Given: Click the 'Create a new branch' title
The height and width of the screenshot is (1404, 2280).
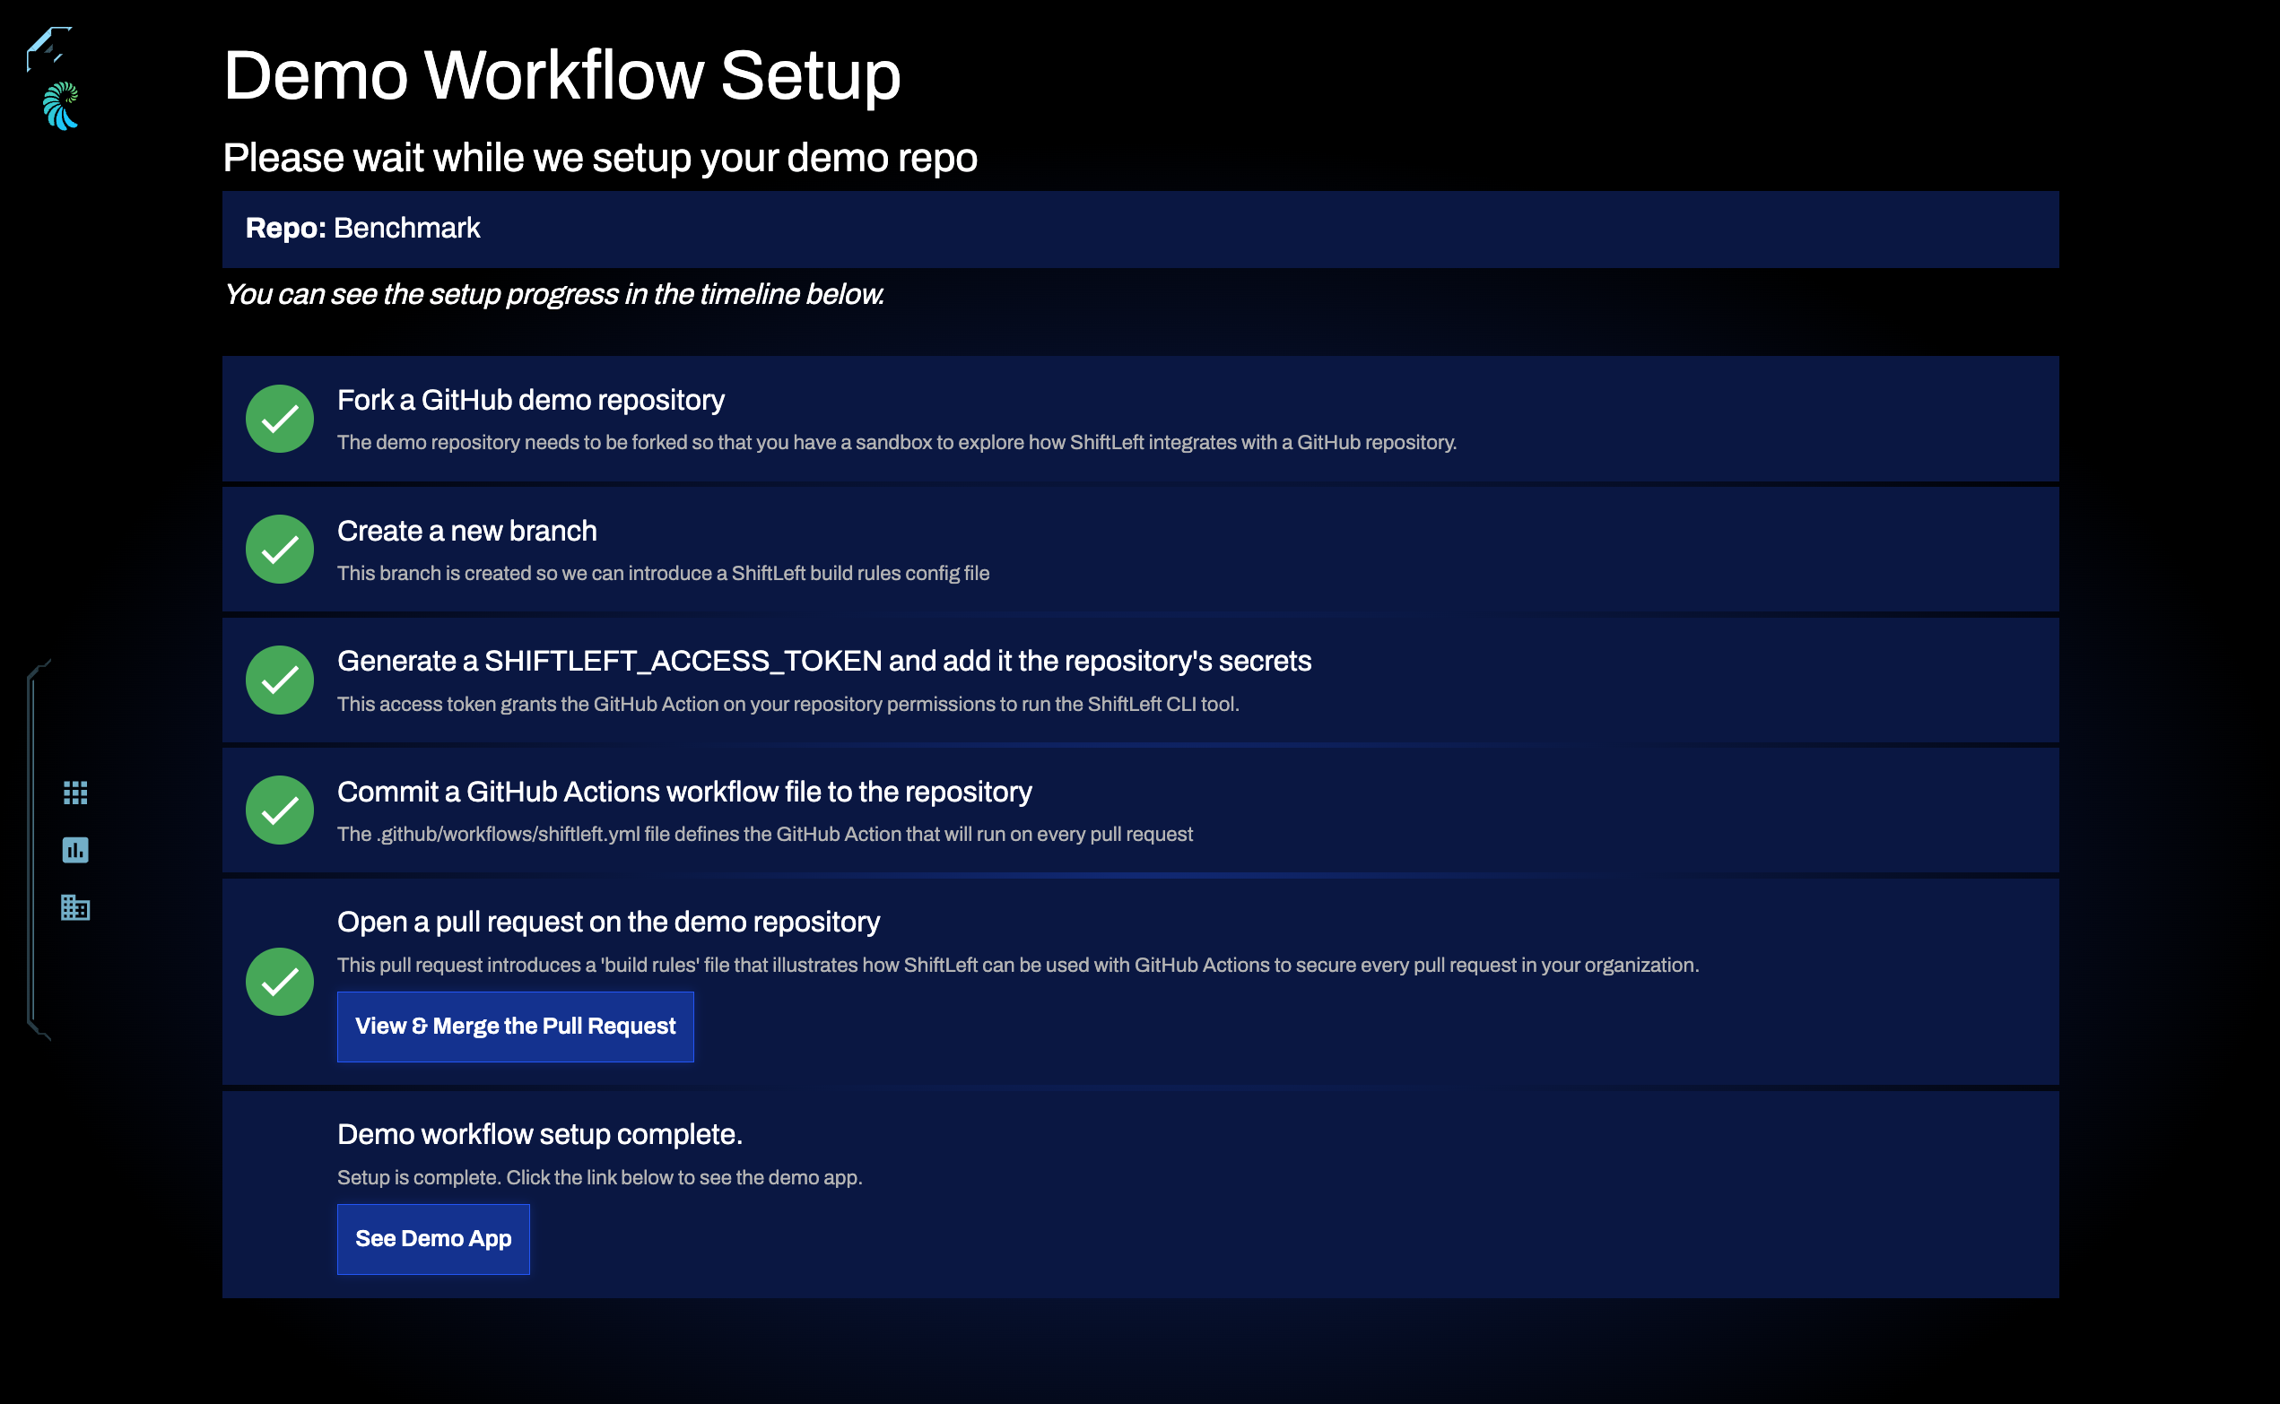Looking at the screenshot, I should pos(467,531).
